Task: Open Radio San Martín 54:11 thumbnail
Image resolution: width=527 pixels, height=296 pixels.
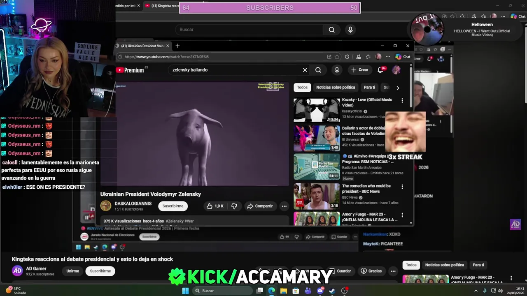Action: [x=317, y=166]
